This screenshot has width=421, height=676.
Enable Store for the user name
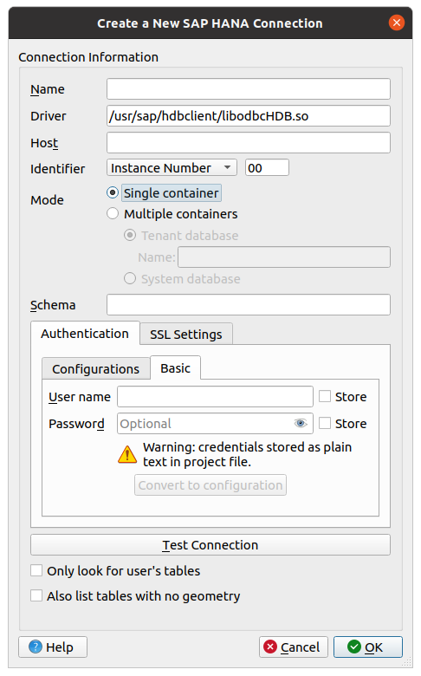coord(325,397)
